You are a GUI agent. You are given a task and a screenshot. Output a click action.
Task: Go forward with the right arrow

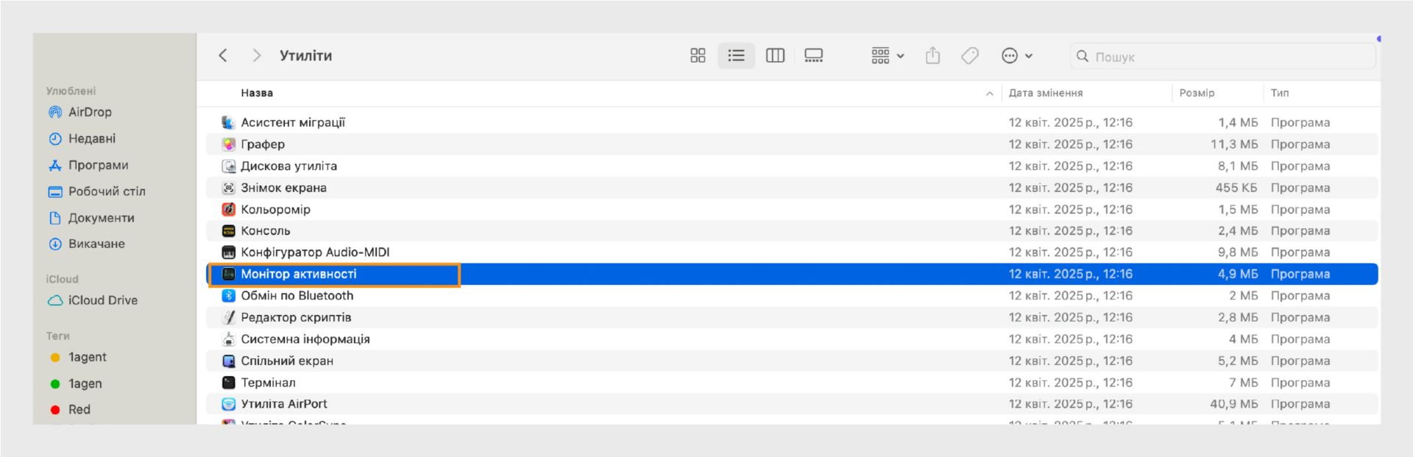tap(256, 56)
